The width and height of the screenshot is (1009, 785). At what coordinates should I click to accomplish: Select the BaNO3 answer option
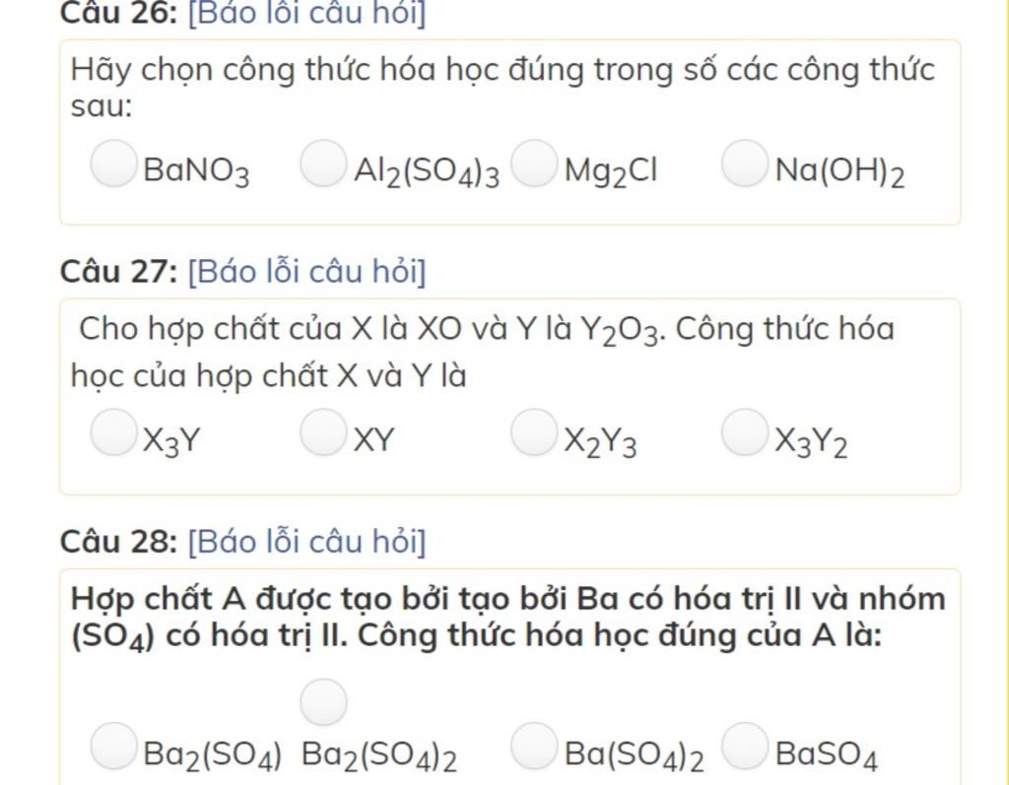[x=113, y=164]
